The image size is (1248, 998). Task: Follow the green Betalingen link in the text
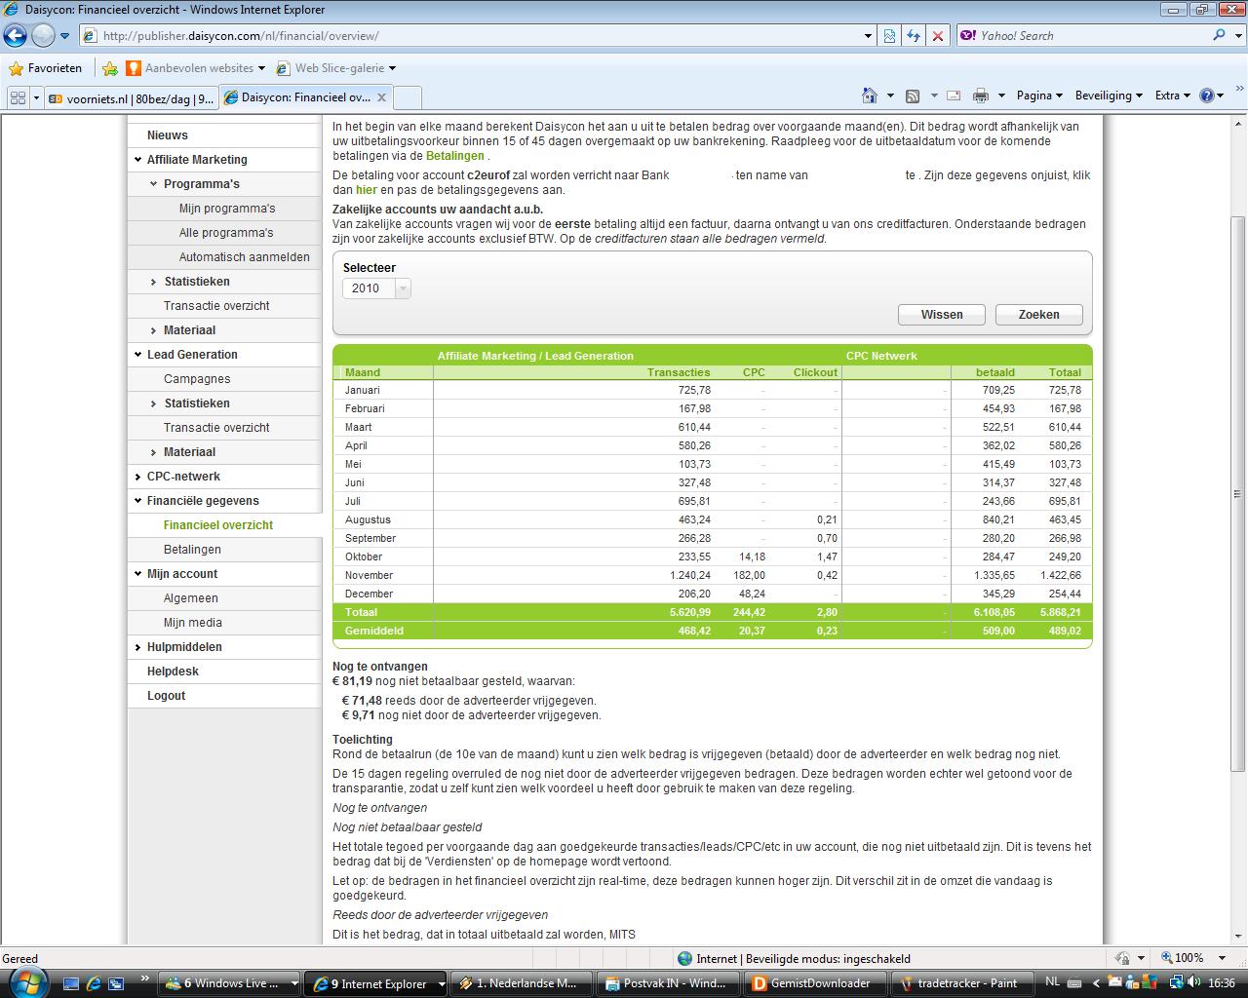pyautogui.click(x=455, y=156)
